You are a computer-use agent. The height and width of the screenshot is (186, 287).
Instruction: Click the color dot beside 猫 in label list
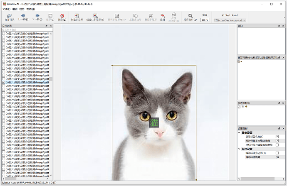click(x=241, y=62)
